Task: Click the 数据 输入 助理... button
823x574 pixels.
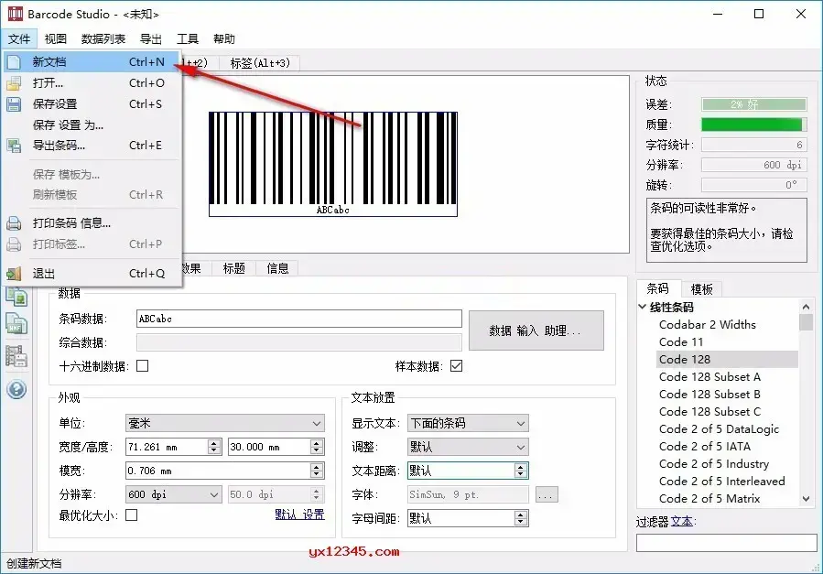Action: point(536,330)
